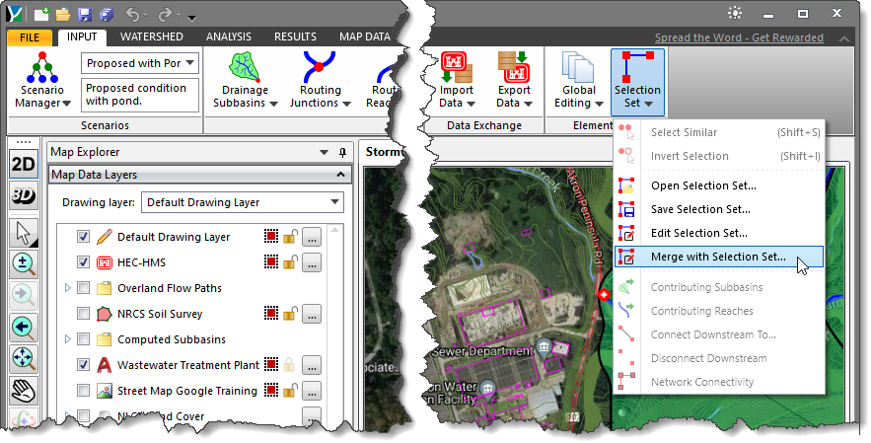Open the undo history dropdown arrow
This screenshot has height=443, width=871.
click(145, 16)
